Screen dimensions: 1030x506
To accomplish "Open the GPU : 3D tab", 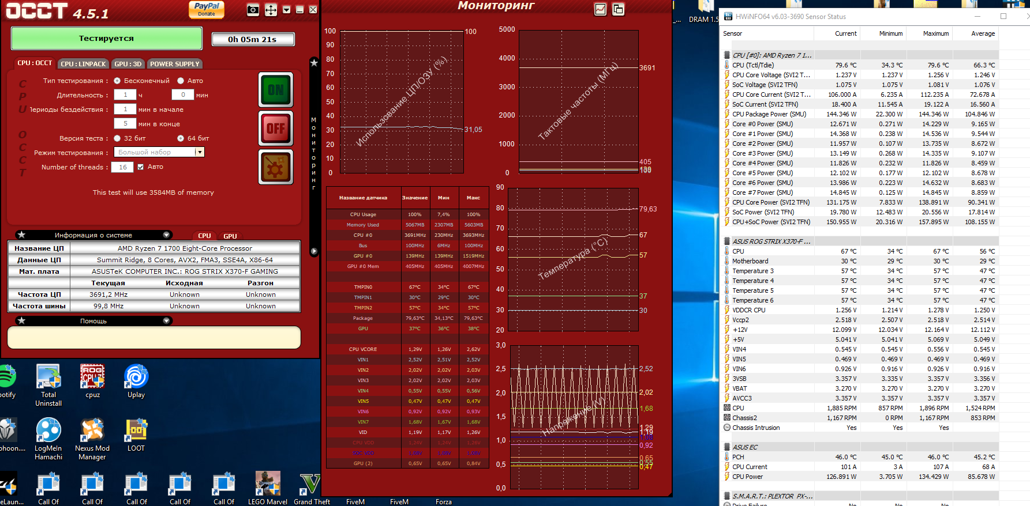I will tap(128, 64).
